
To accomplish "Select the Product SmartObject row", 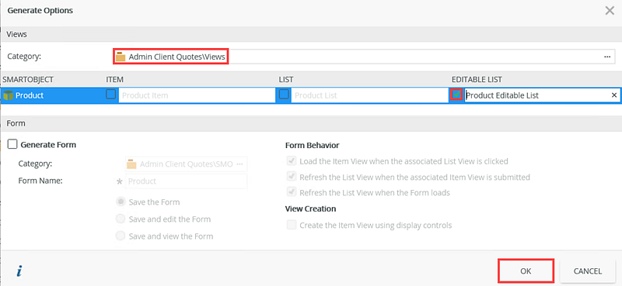I will [x=311, y=95].
